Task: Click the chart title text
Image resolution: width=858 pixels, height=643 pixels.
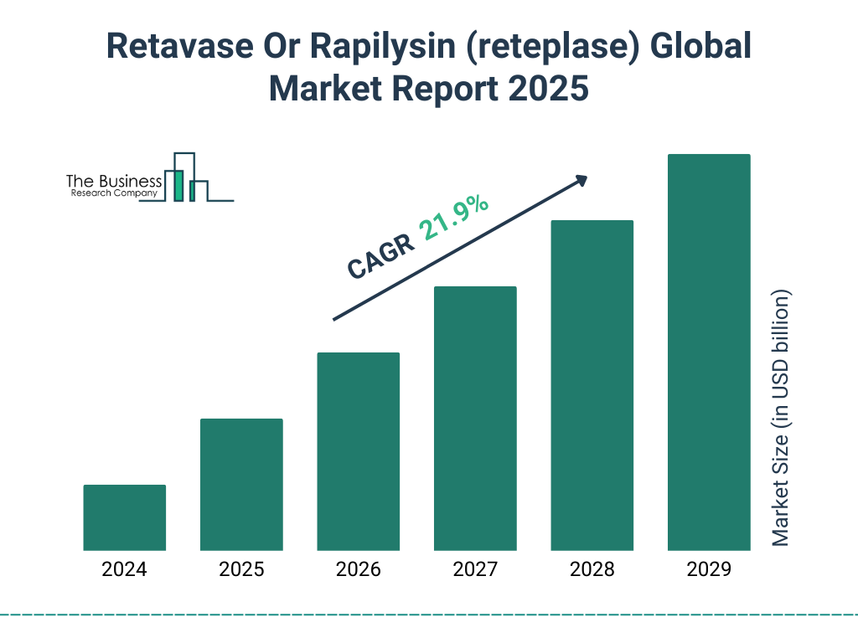Action: coord(428,67)
